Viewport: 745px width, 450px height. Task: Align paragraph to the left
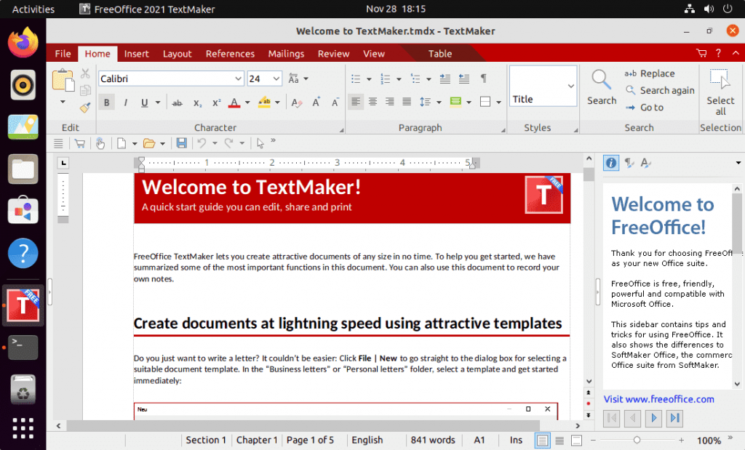pyautogui.click(x=355, y=102)
